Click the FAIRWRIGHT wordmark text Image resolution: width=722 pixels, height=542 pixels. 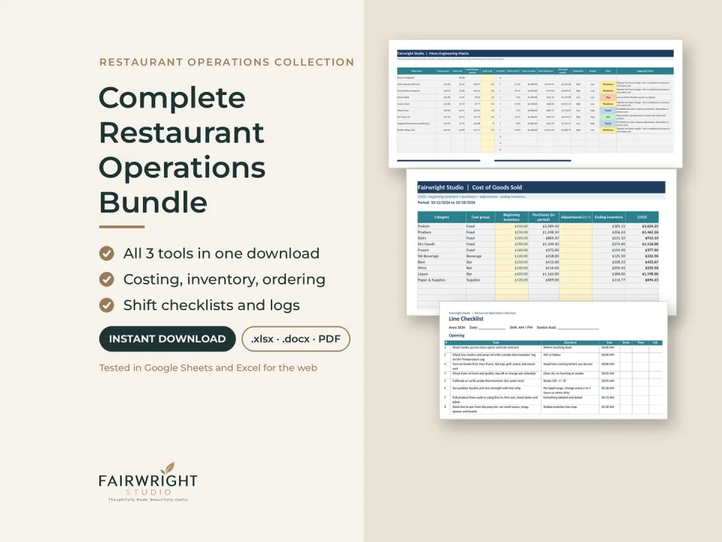point(148,481)
